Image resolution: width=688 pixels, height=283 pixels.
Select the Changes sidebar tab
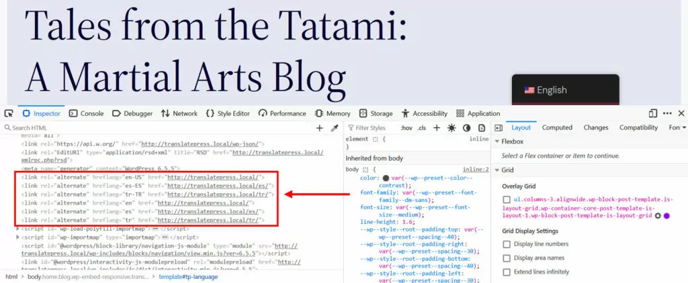595,127
